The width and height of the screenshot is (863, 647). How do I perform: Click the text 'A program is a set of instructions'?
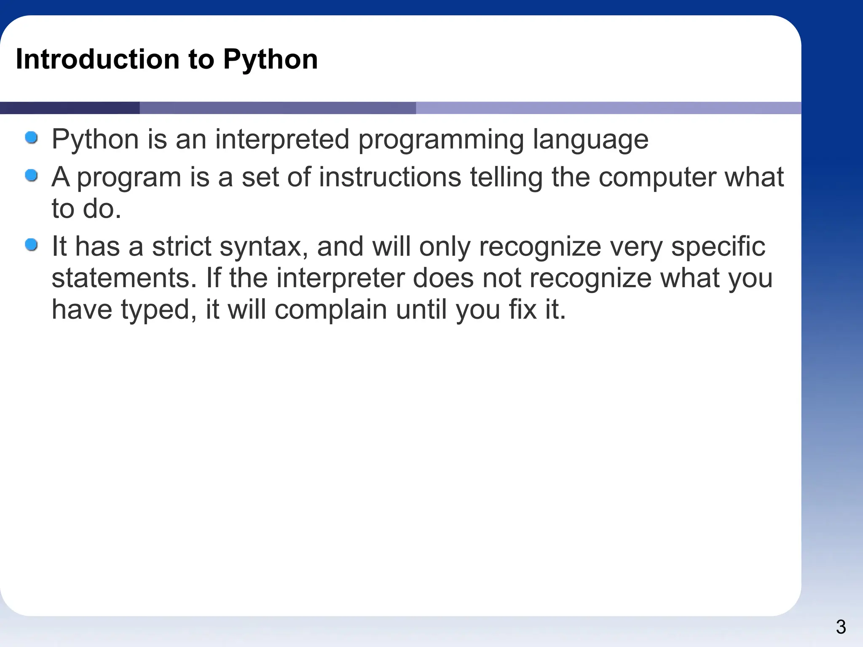[256, 177]
